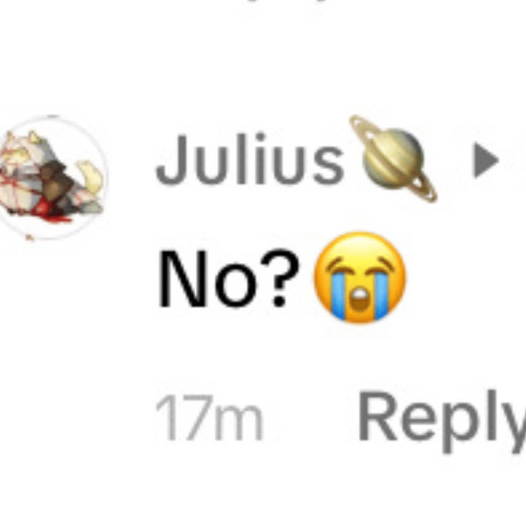
Task: Click the 17m comment timestamp
Action: pyautogui.click(x=209, y=417)
